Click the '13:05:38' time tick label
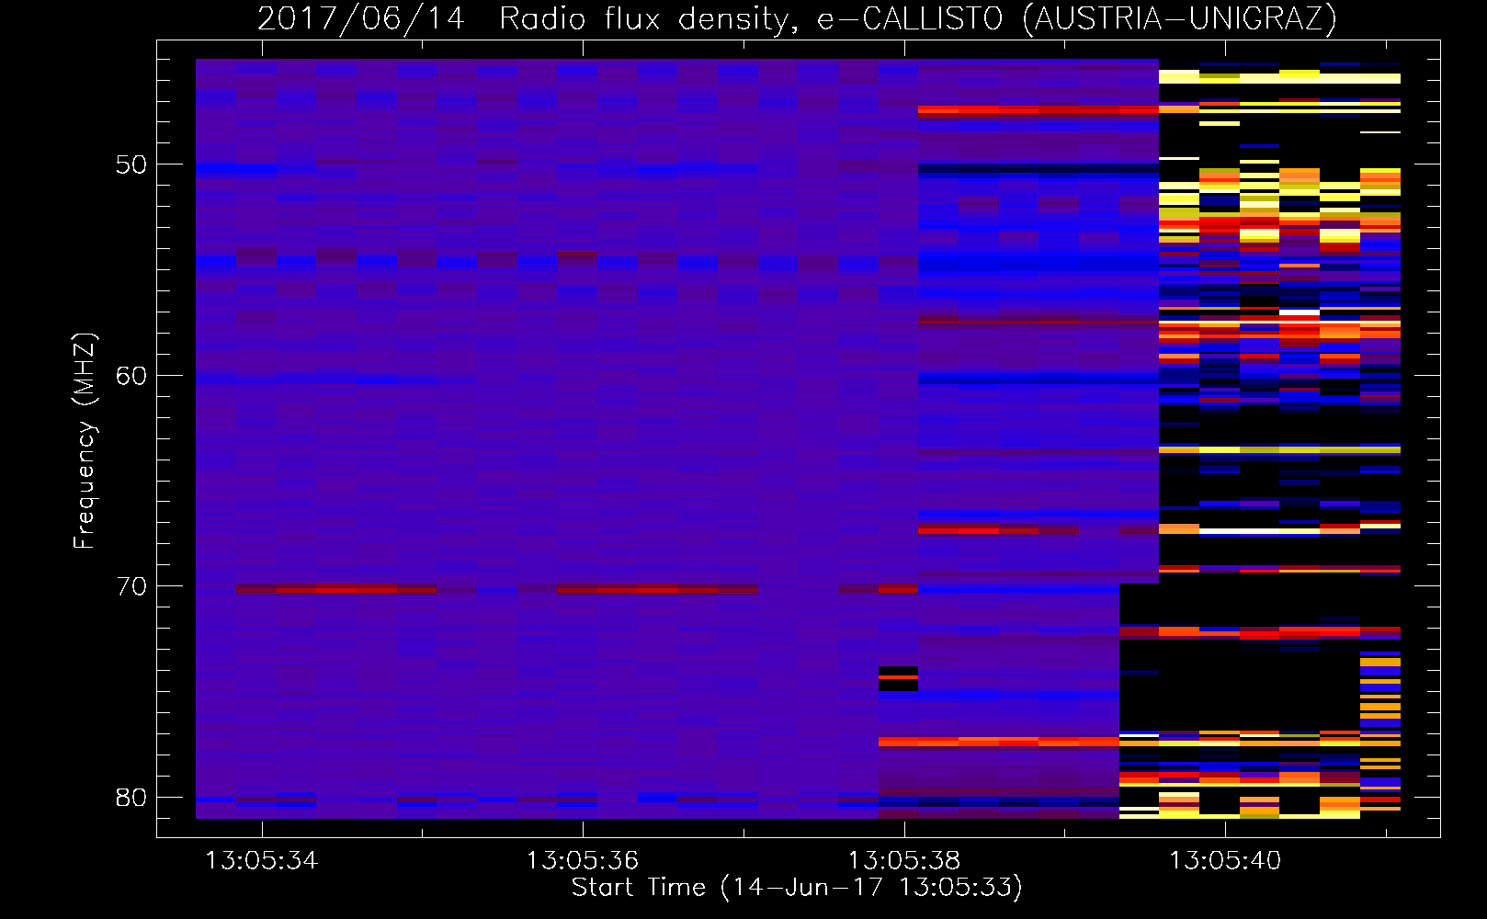This screenshot has width=1487, height=919. pos(904,861)
